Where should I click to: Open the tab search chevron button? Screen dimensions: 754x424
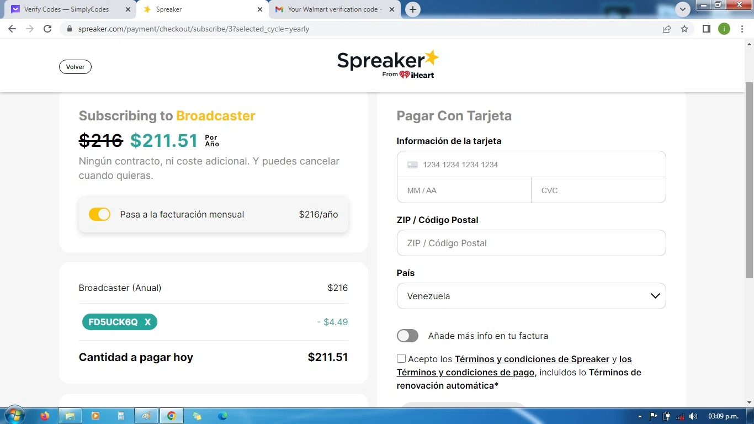(683, 9)
